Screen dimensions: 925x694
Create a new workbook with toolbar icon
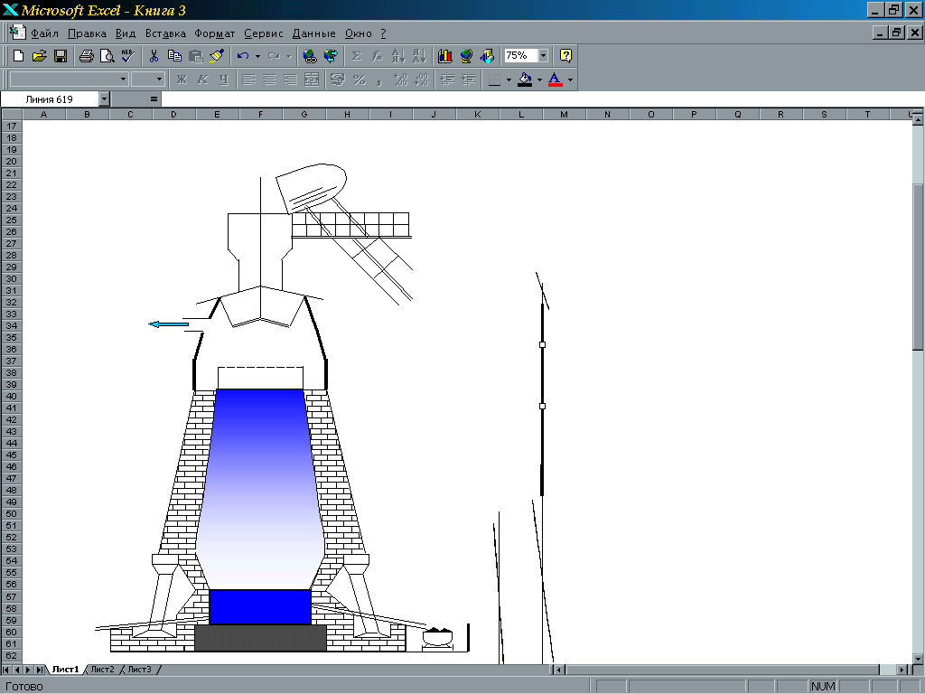point(18,56)
